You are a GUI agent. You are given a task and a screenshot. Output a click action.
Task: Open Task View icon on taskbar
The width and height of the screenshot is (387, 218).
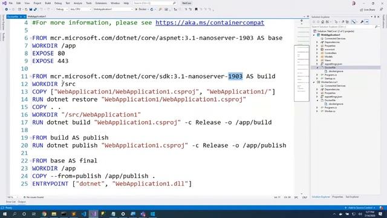click(x=34, y=214)
